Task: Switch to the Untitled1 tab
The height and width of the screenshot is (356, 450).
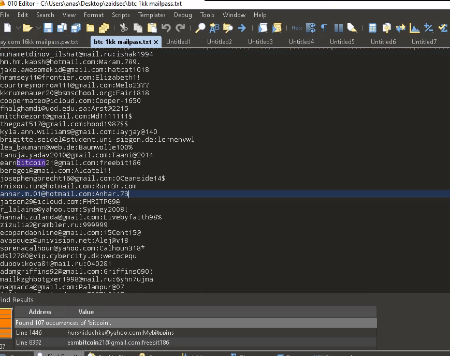Action: [x=179, y=42]
